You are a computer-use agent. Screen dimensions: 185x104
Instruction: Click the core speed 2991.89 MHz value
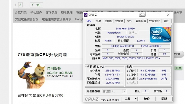(113, 71)
